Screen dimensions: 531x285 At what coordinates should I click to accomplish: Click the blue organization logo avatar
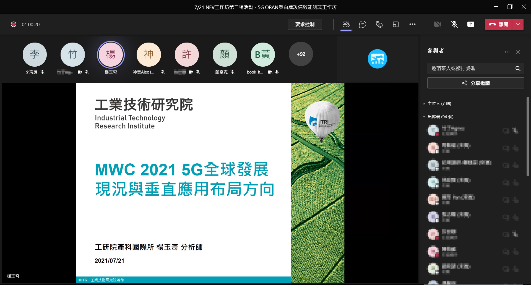(x=377, y=59)
